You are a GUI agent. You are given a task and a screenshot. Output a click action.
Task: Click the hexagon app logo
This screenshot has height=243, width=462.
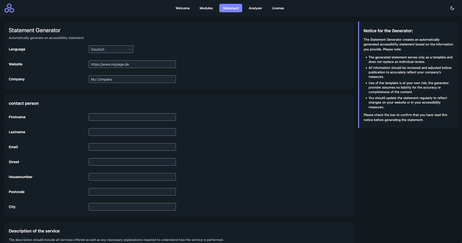(x=9, y=8)
